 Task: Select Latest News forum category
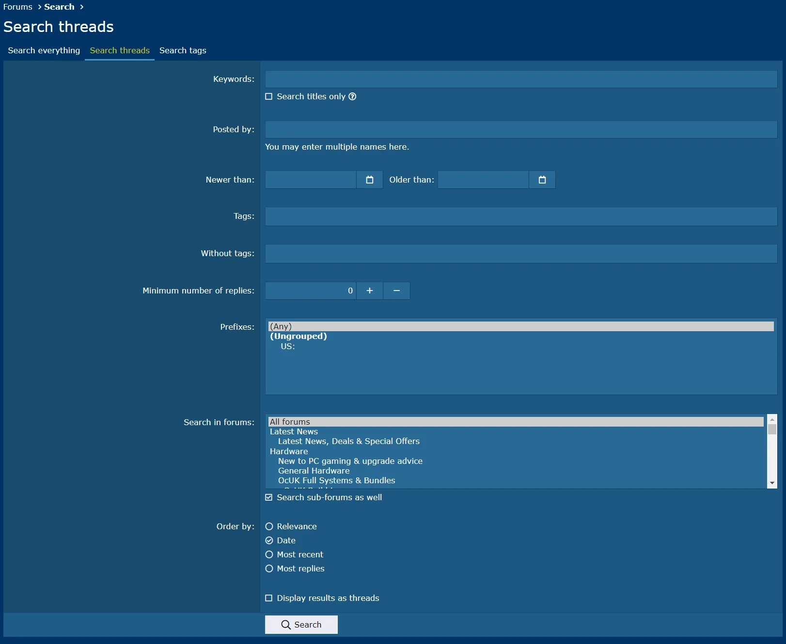pyautogui.click(x=516, y=431)
